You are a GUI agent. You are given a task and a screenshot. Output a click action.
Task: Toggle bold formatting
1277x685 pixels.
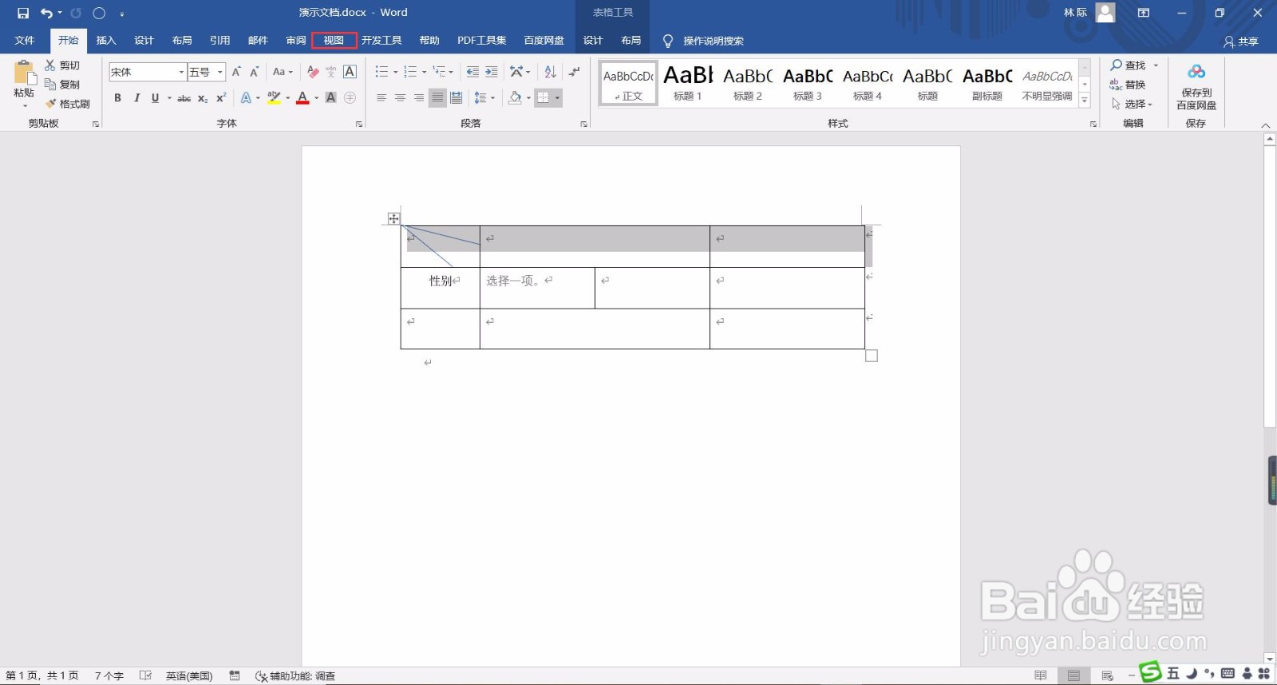point(117,98)
